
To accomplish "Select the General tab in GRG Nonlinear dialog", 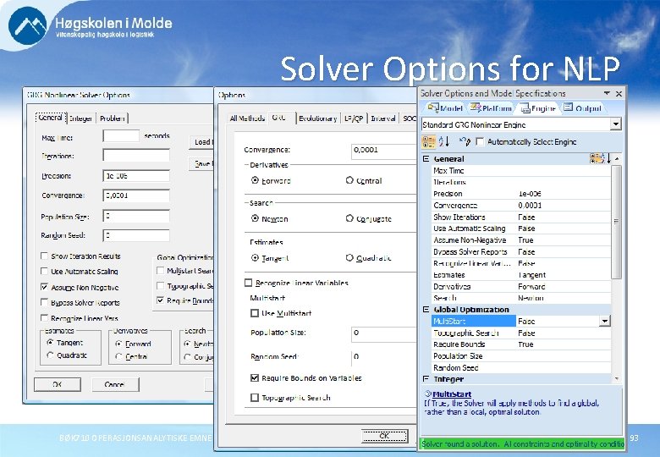I will point(50,118).
